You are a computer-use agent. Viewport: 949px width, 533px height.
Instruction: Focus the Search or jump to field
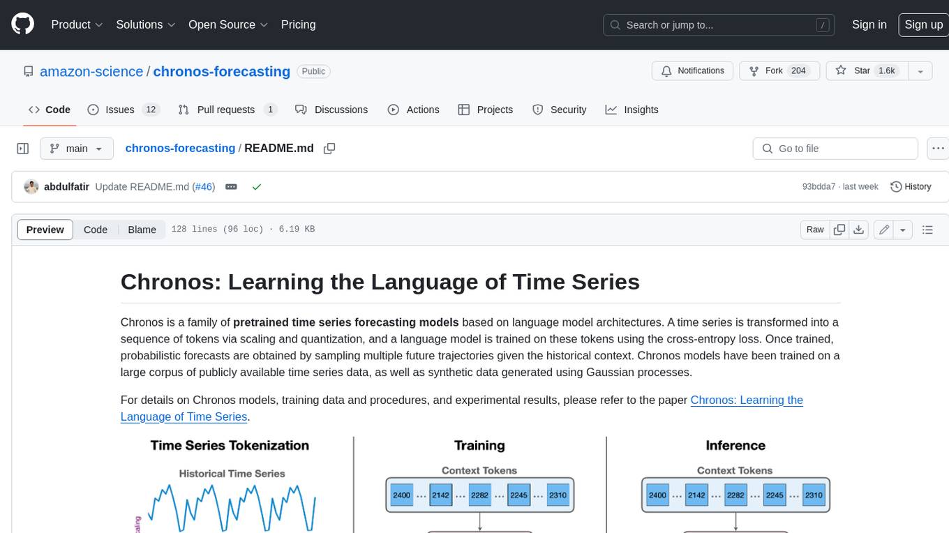719,25
